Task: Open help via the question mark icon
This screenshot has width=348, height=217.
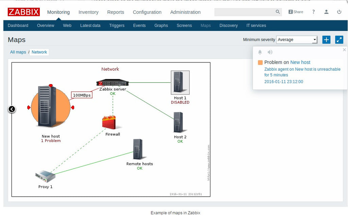Action: coord(313,12)
